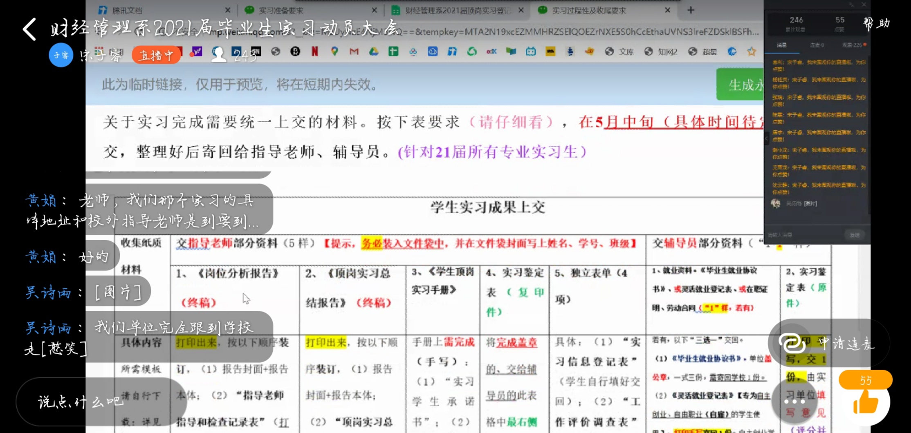Click the highlighted 务必装入文件袋中 text
This screenshot has height=433, width=911.
pos(402,243)
